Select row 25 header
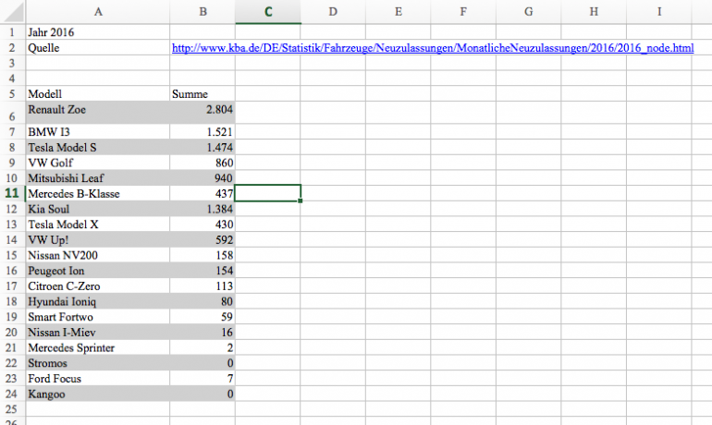 12,409
